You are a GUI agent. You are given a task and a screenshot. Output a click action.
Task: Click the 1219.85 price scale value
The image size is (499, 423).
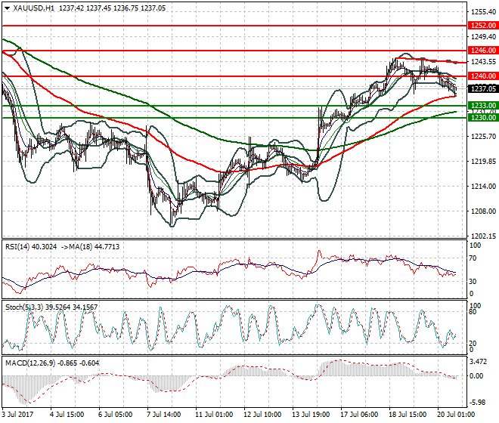483,162
